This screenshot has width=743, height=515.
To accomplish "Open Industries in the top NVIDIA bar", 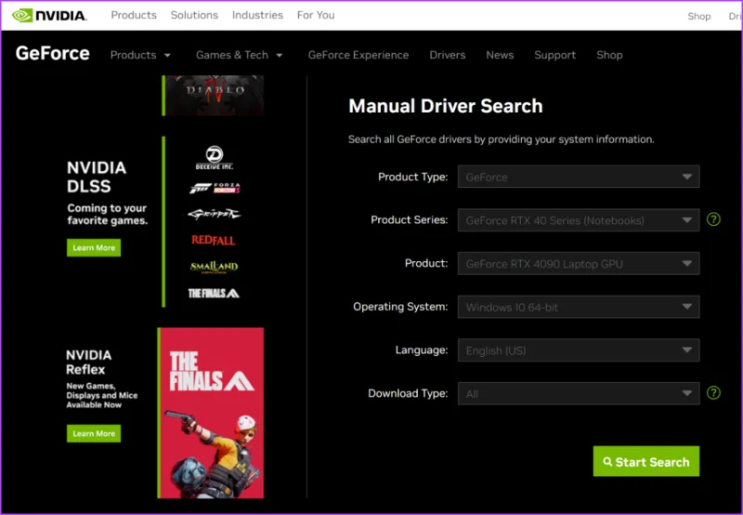I will [257, 15].
